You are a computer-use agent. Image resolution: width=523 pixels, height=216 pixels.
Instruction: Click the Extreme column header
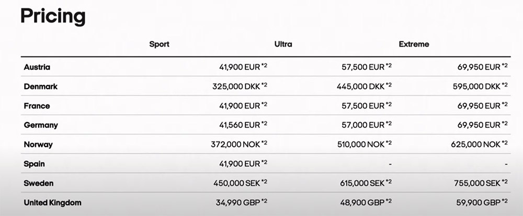(x=414, y=44)
